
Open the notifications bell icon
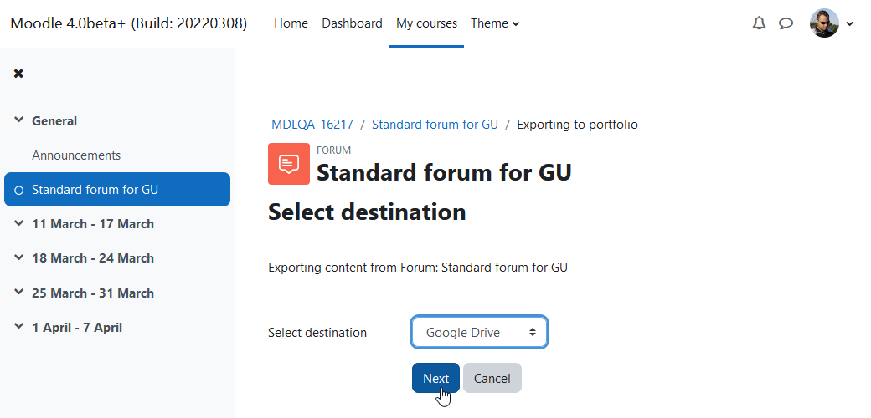759,23
